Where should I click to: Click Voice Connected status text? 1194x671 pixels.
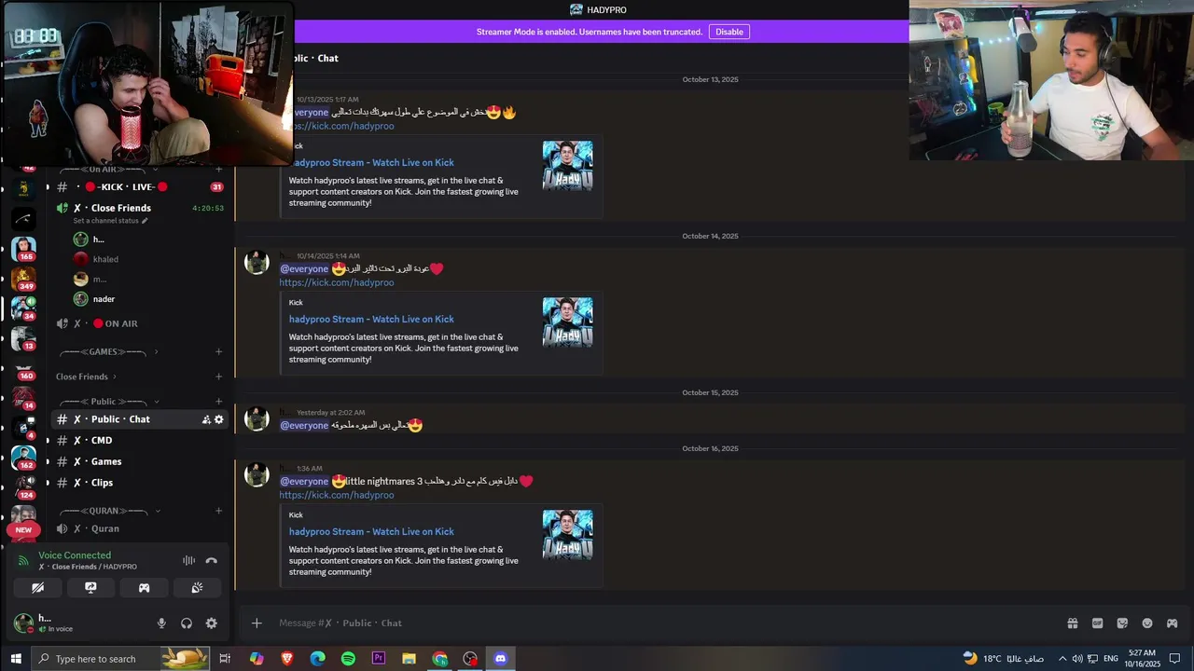pyautogui.click(x=75, y=555)
